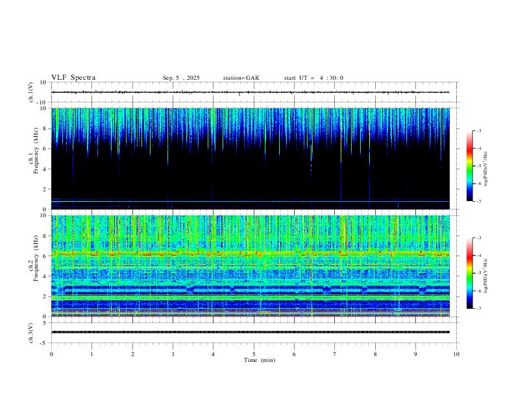The width and height of the screenshot is (514, 397).
Task: Click the "ch.3(V)" axis label
Action: pos(31,333)
